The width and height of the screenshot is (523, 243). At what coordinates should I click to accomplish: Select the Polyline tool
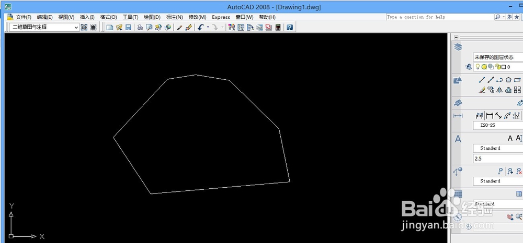tap(499, 80)
